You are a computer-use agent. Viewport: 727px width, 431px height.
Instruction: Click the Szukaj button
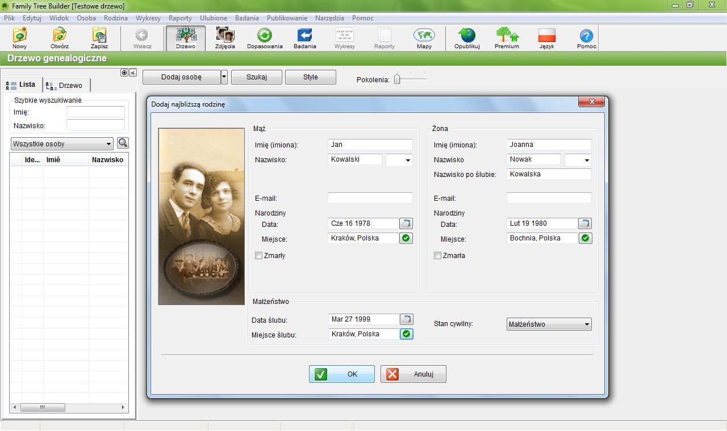coord(257,77)
